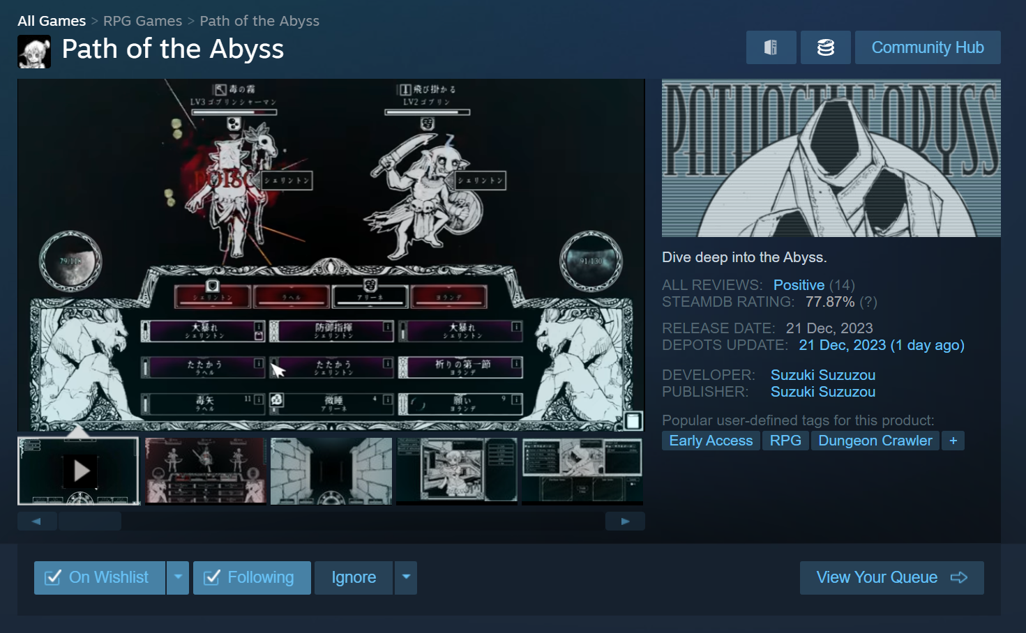Click the game's small avatar icon beside the title
The height and width of the screenshot is (633, 1026).
pos(34,52)
